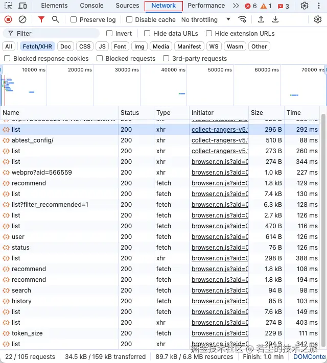327x363 pixels.
Task: Stop recording network log
Action: coord(8,19)
